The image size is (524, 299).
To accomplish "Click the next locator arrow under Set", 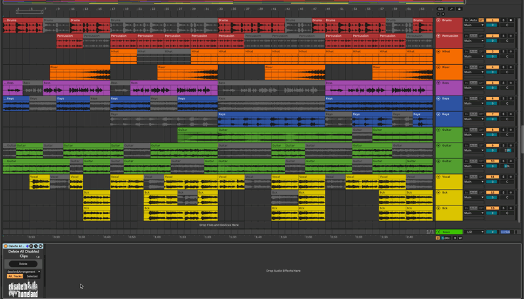I will [443, 14].
